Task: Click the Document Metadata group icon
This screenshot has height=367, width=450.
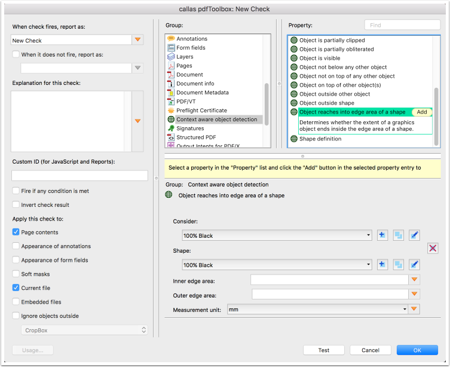Action: tap(171, 93)
